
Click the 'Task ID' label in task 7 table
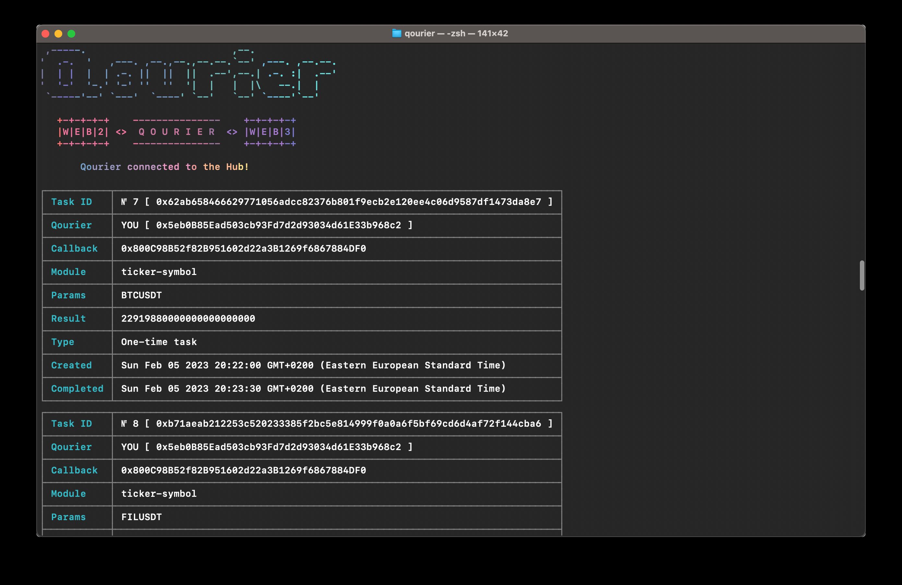point(71,202)
